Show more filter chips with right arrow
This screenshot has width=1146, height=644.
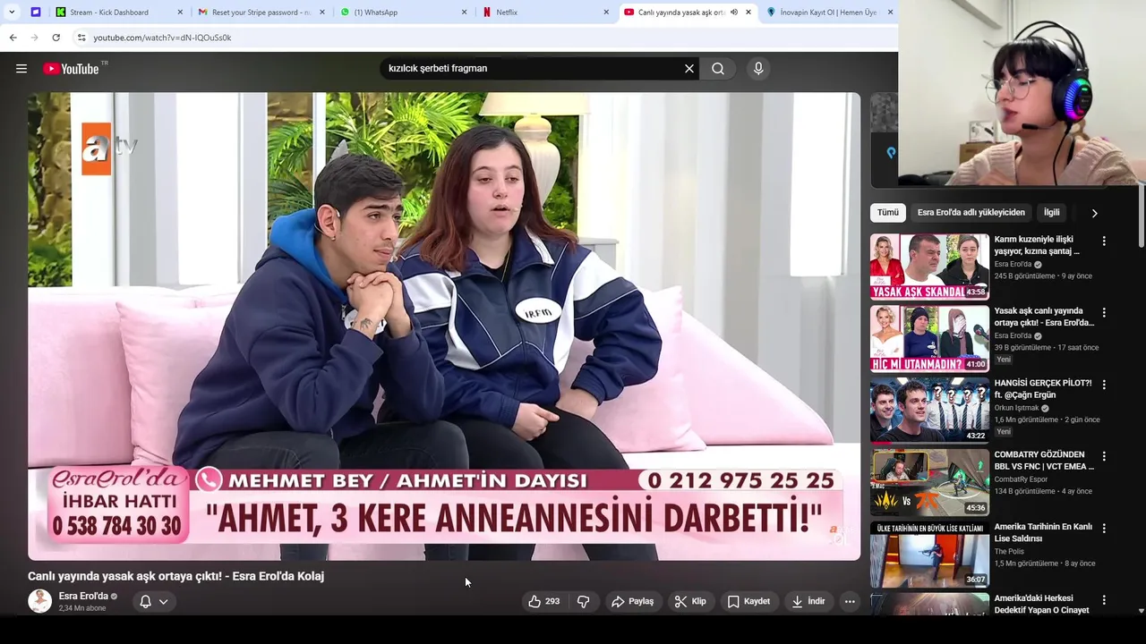1094,213
